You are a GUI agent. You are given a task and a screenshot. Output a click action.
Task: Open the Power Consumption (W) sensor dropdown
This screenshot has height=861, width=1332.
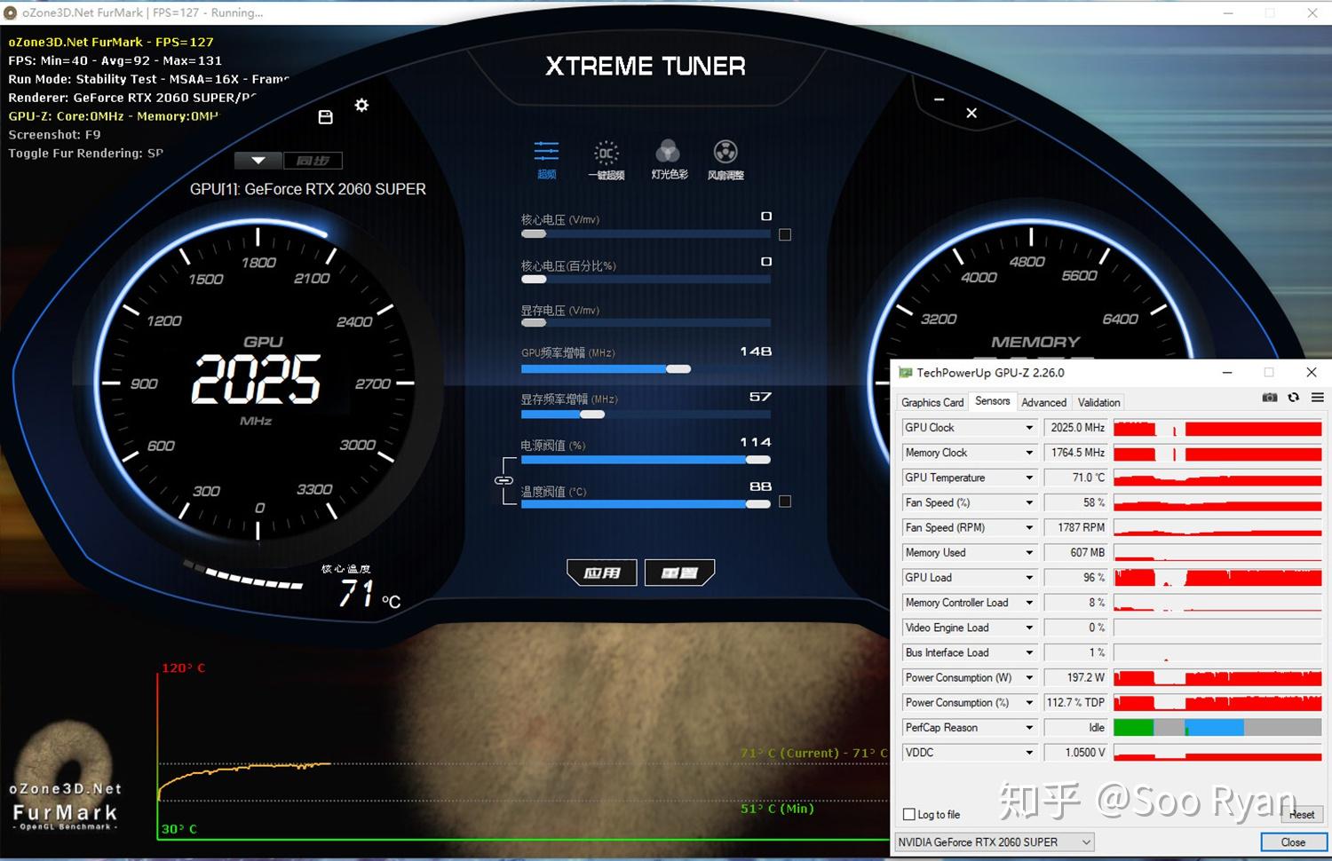click(x=1030, y=677)
